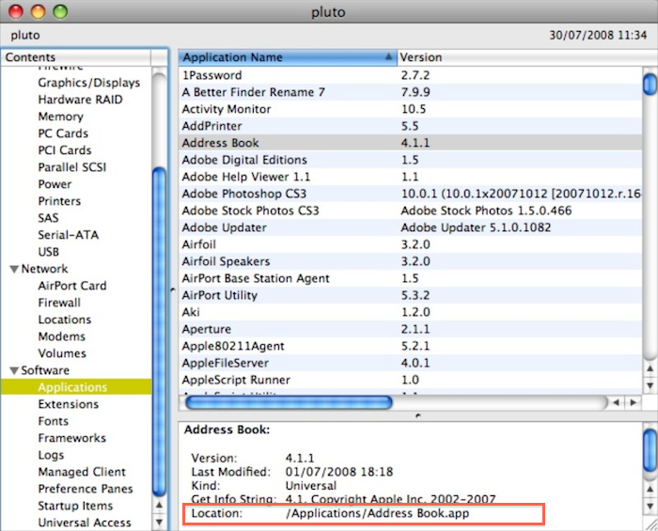
Task: Select Fonts under Software
Action: point(53,421)
